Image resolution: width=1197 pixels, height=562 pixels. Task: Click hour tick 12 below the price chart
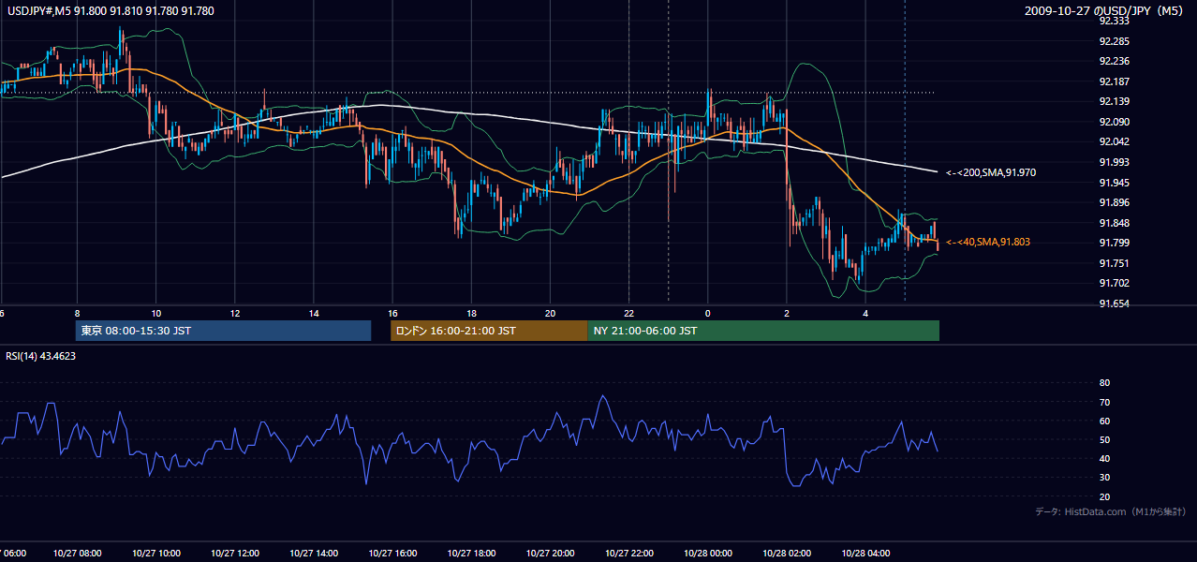[235, 313]
